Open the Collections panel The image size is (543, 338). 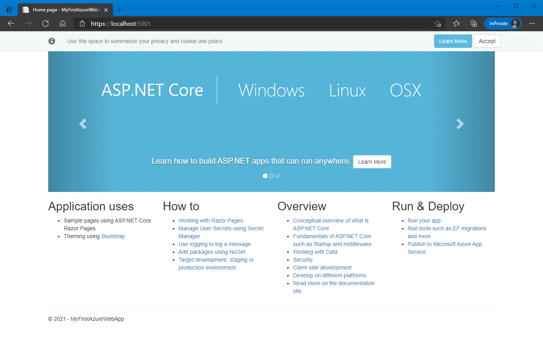click(474, 23)
